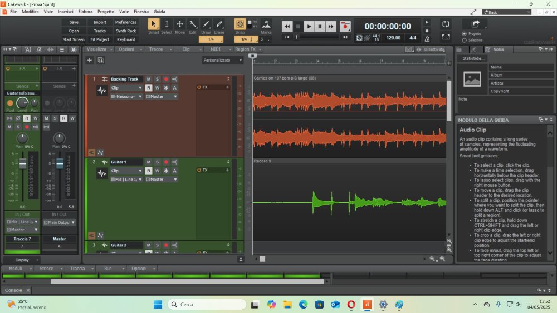557x313 pixels.
Task: Add a new track with plus icon
Action: coord(90,60)
